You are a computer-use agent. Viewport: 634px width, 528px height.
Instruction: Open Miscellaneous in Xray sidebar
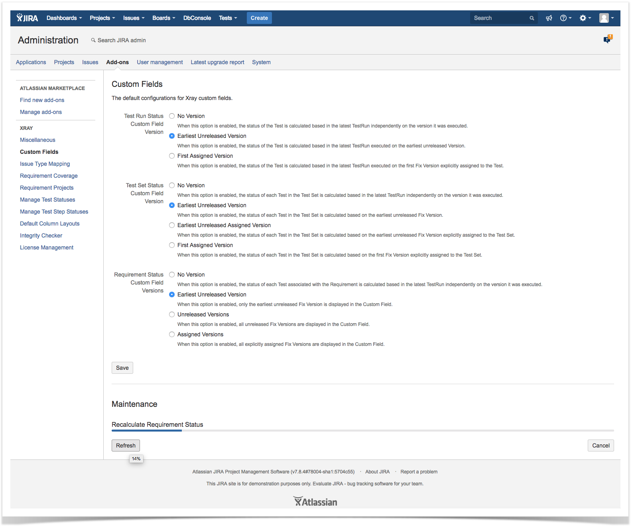37,140
